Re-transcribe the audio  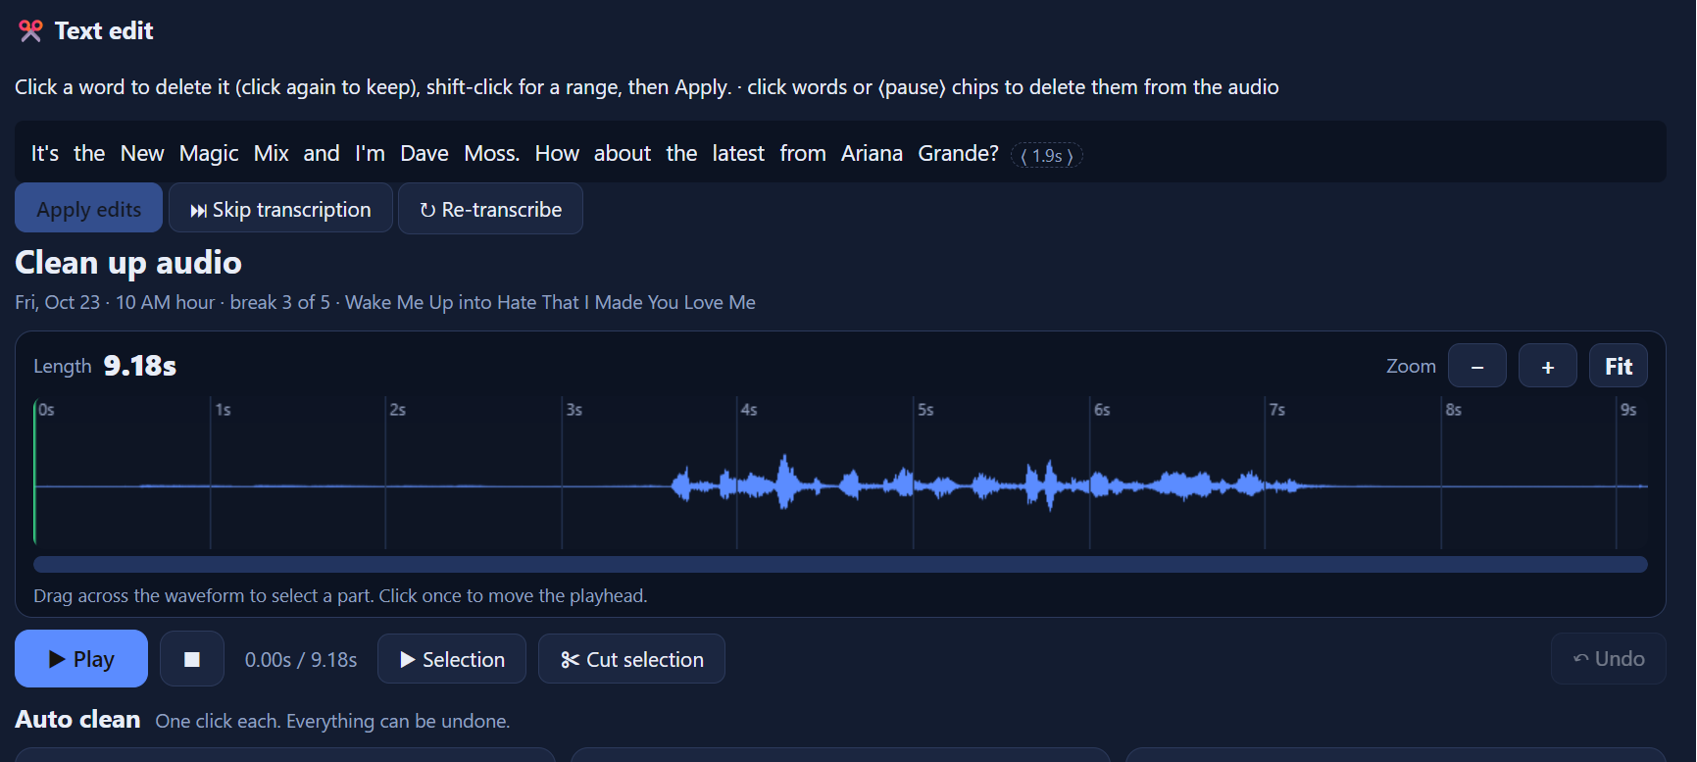coord(490,209)
